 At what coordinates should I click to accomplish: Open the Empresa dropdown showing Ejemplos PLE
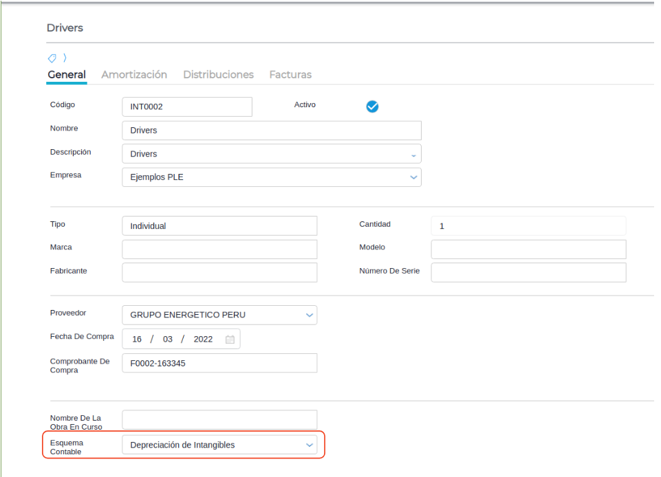point(413,177)
